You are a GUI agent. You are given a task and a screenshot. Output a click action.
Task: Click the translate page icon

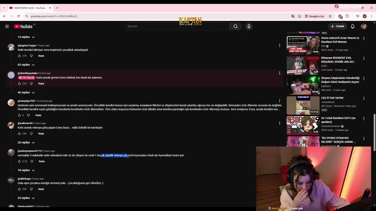coord(293,16)
